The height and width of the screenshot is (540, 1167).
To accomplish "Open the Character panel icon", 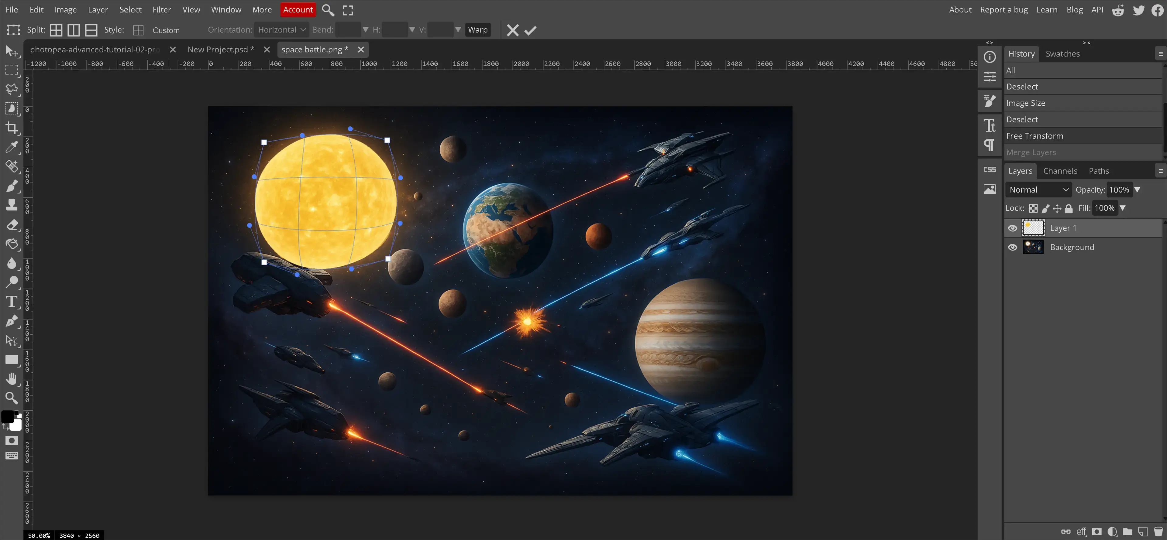I will pyautogui.click(x=990, y=125).
